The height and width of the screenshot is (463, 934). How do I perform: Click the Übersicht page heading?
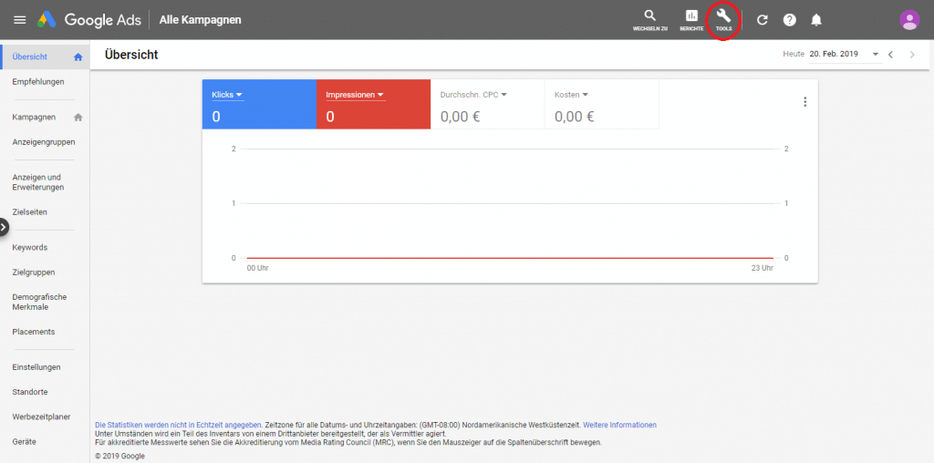point(131,55)
